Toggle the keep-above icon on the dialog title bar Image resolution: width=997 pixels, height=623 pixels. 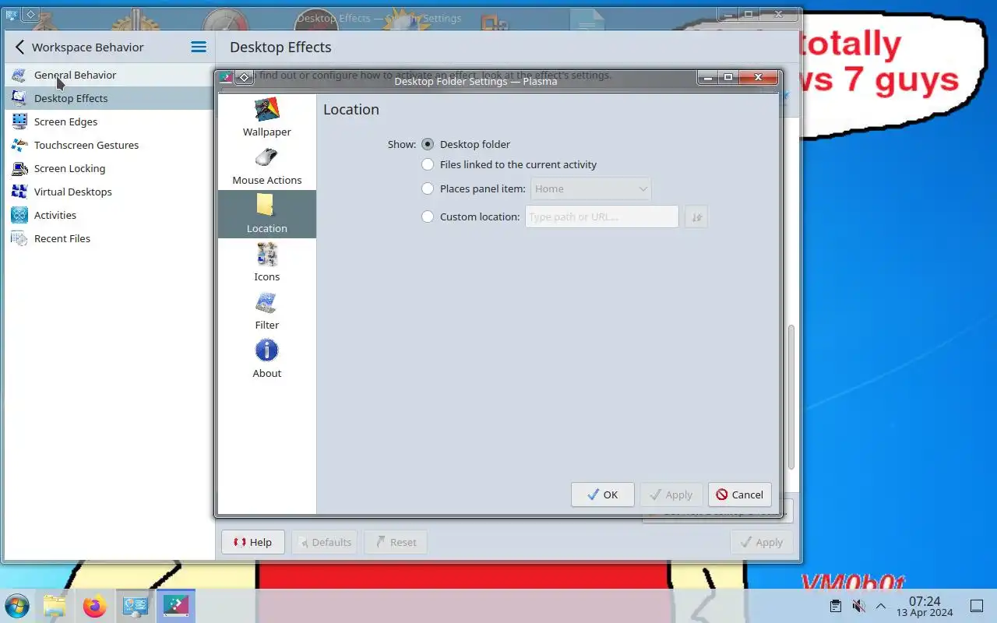(x=245, y=77)
